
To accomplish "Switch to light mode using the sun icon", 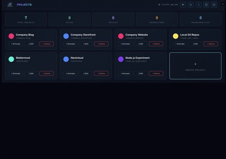I will (x=191, y=5).
